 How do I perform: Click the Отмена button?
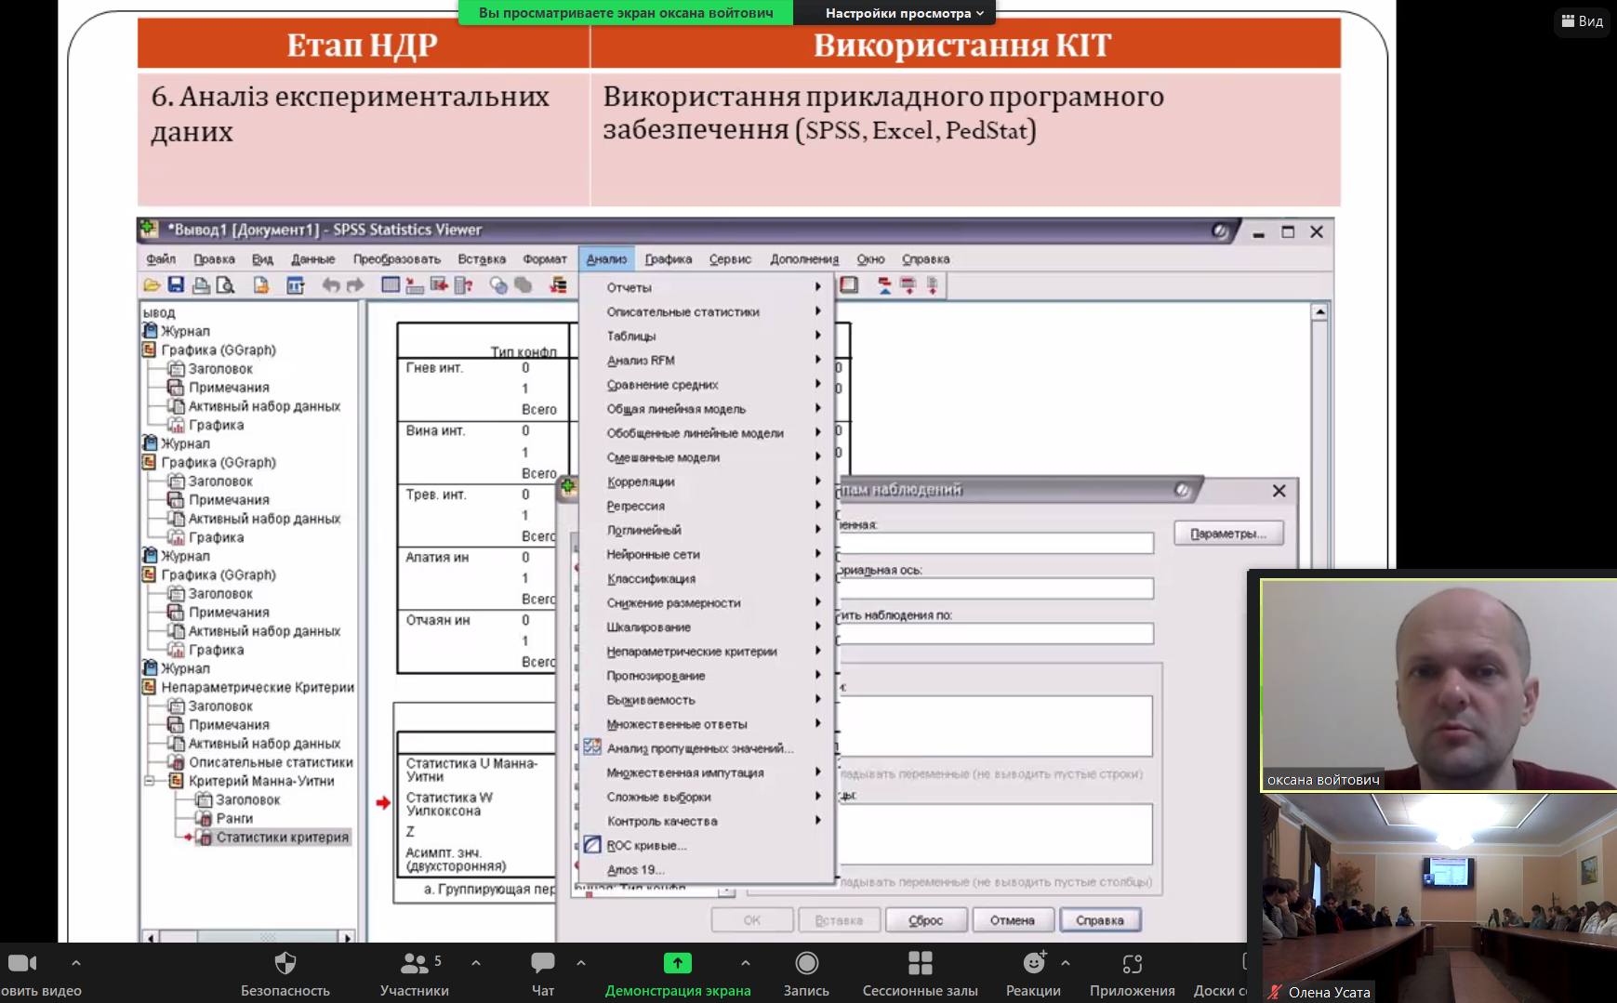click(x=1012, y=920)
